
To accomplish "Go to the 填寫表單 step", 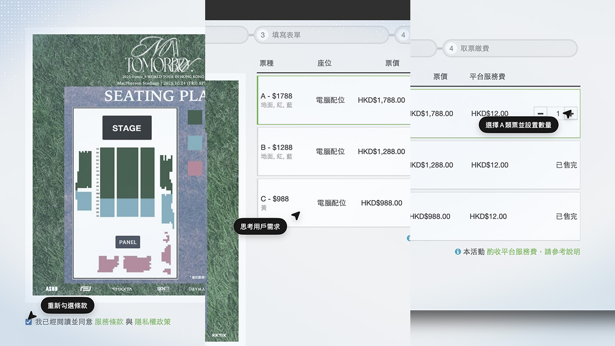I will coord(286,35).
